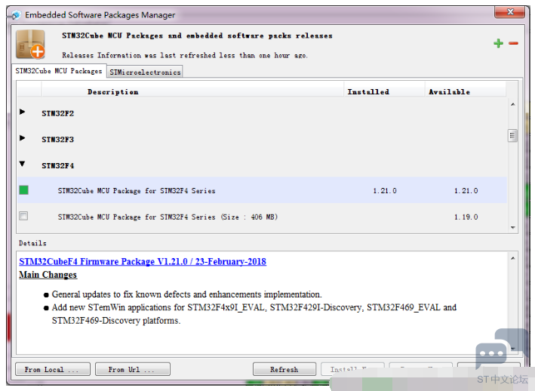
Task: Click the Details pane scroll-up arrow
Action: pos(513,259)
